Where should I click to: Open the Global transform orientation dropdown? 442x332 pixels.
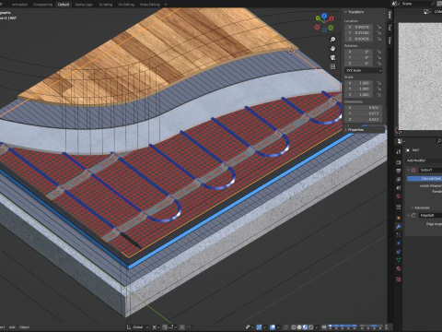point(137,327)
